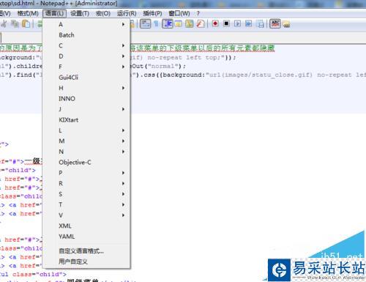Expand the P languages submenu
366x282 pixels.
pyautogui.click(x=86, y=173)
